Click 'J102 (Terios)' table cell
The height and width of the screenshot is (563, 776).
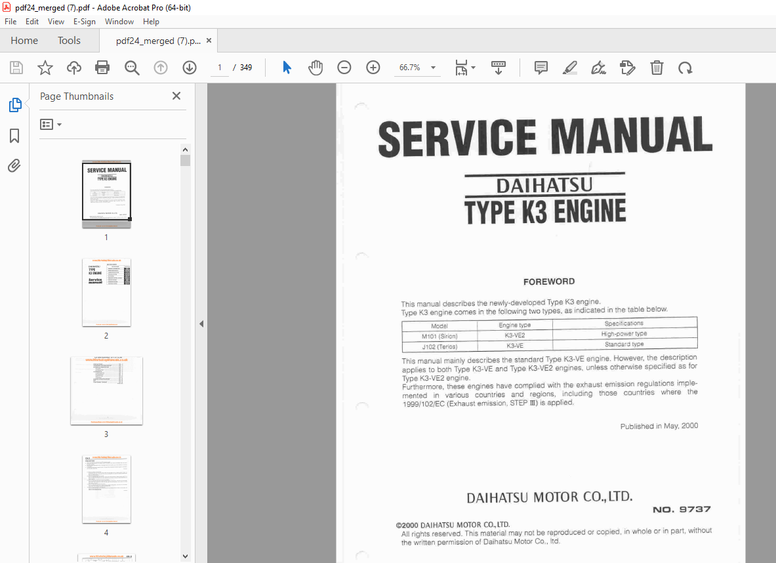[439, 346]
